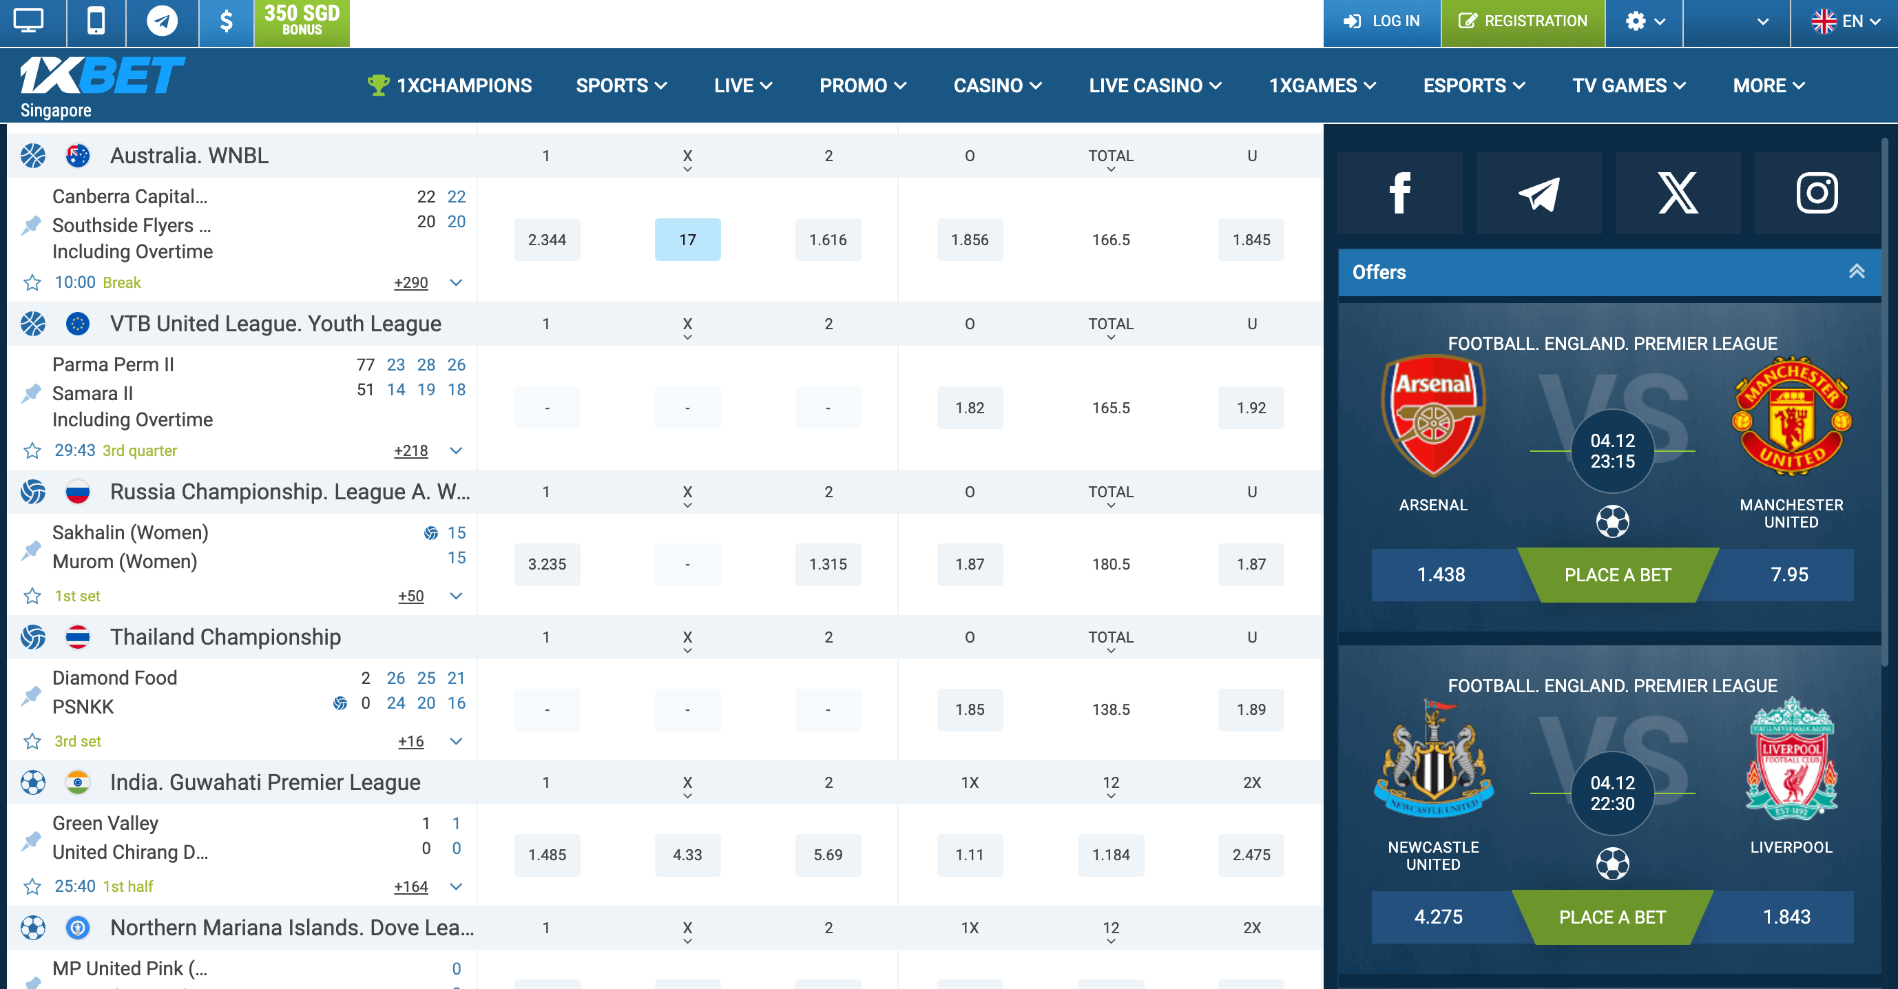Select over odds 1.82 for Parma Perm
The width and height of the screenshot is (1898, 989).
[x=970, y=408]
